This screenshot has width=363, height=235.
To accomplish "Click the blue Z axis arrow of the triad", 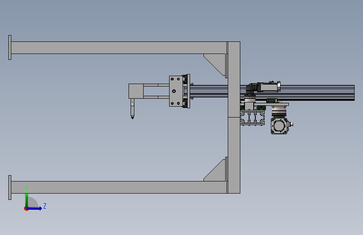I will 35,208.
